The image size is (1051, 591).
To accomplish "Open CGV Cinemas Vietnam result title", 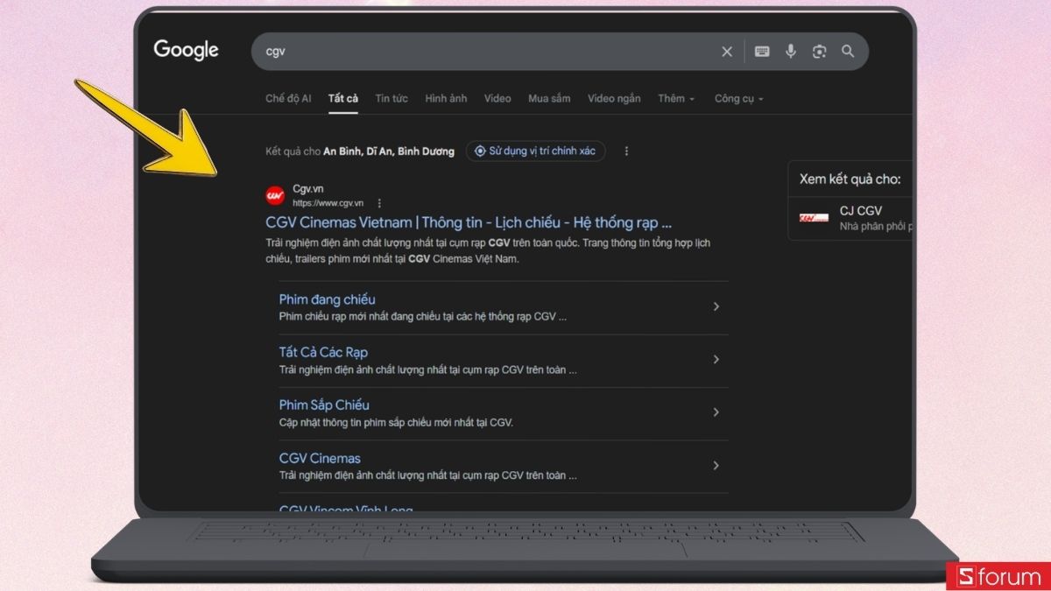I will coord(469,222).
